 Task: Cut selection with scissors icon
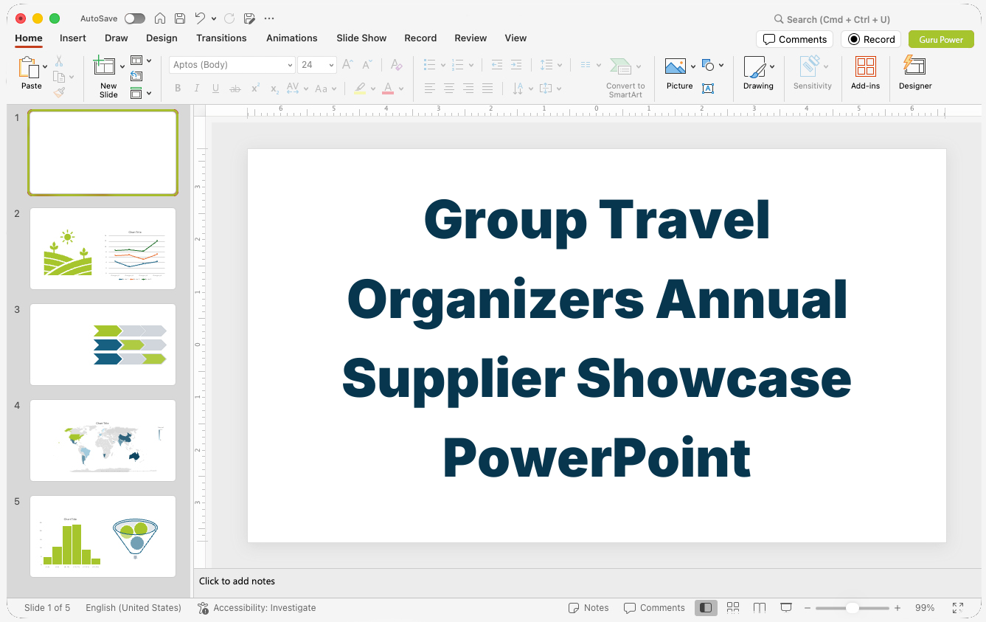[59, 61]
